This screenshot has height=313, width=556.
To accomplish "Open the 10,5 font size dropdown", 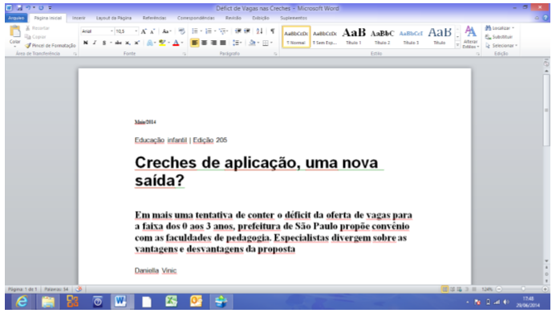I will pyautogui.click(x=136, y=31).
